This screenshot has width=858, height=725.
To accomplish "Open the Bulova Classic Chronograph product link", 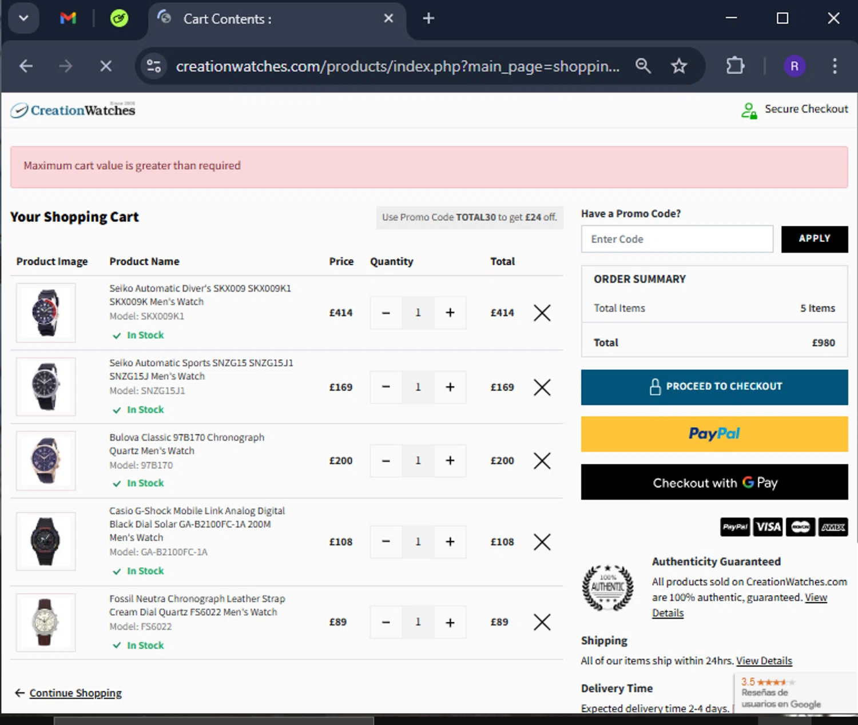I will 187,444.
